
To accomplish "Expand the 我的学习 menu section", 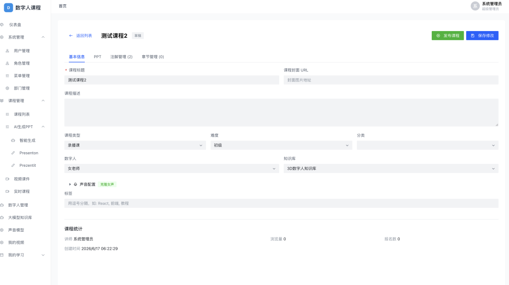I will [43, 255].
